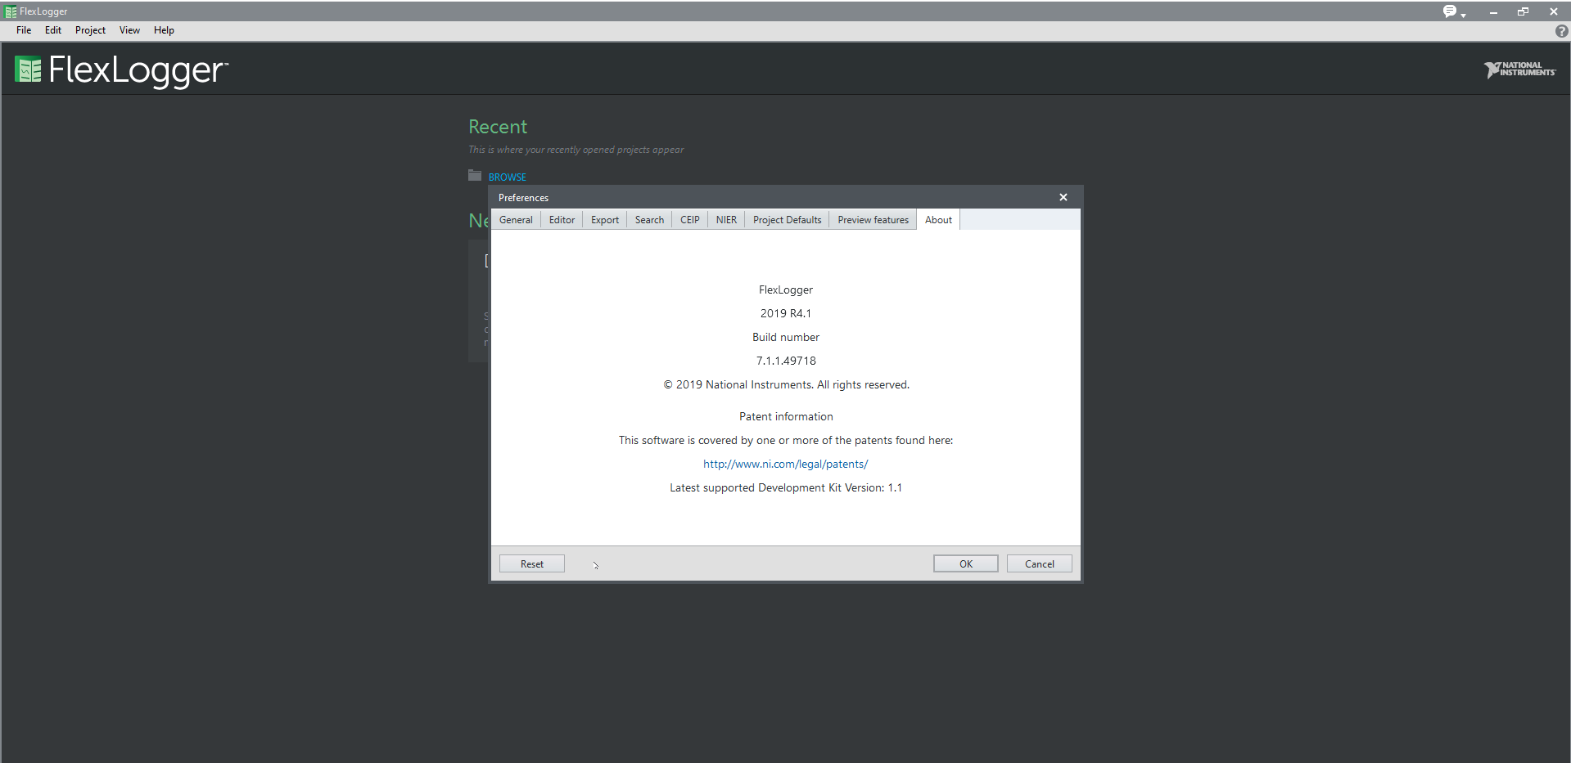Screen dimensions: 1571x763
Task: Click the Patent information text
Action: pyautogui.click(x=786, y=416)
